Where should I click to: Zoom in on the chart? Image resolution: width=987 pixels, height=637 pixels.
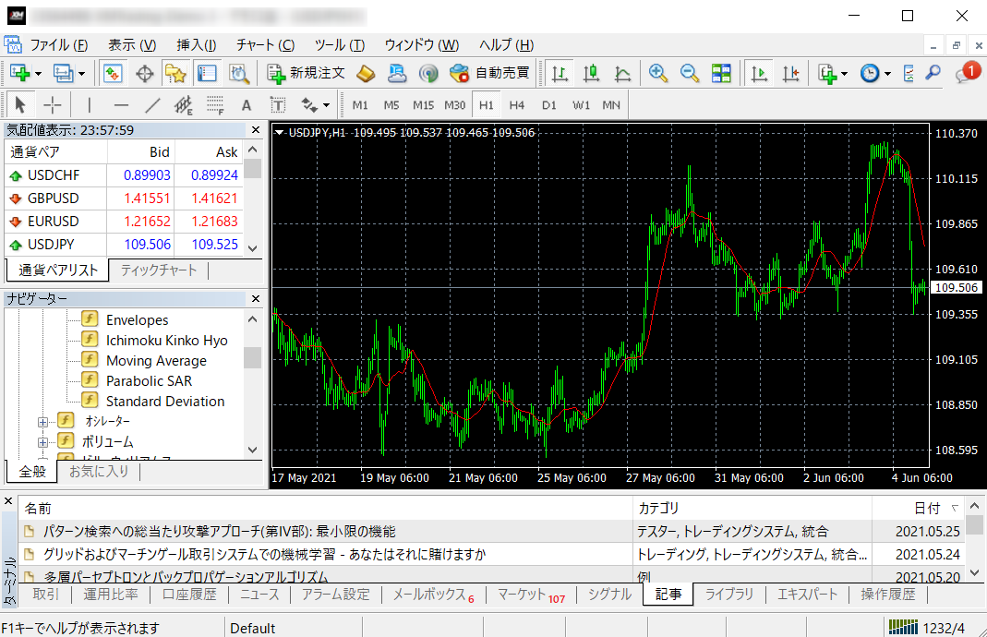tap(657, 73)
